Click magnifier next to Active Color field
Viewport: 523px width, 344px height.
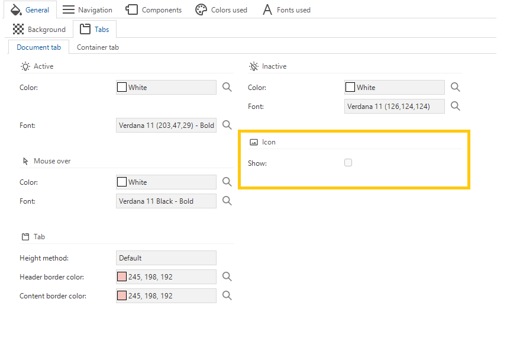[227, 87]
